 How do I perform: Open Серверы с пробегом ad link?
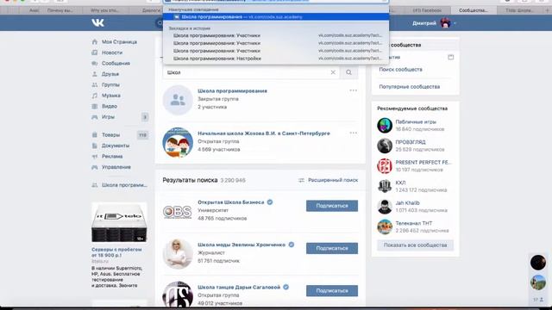click(116, 252)
